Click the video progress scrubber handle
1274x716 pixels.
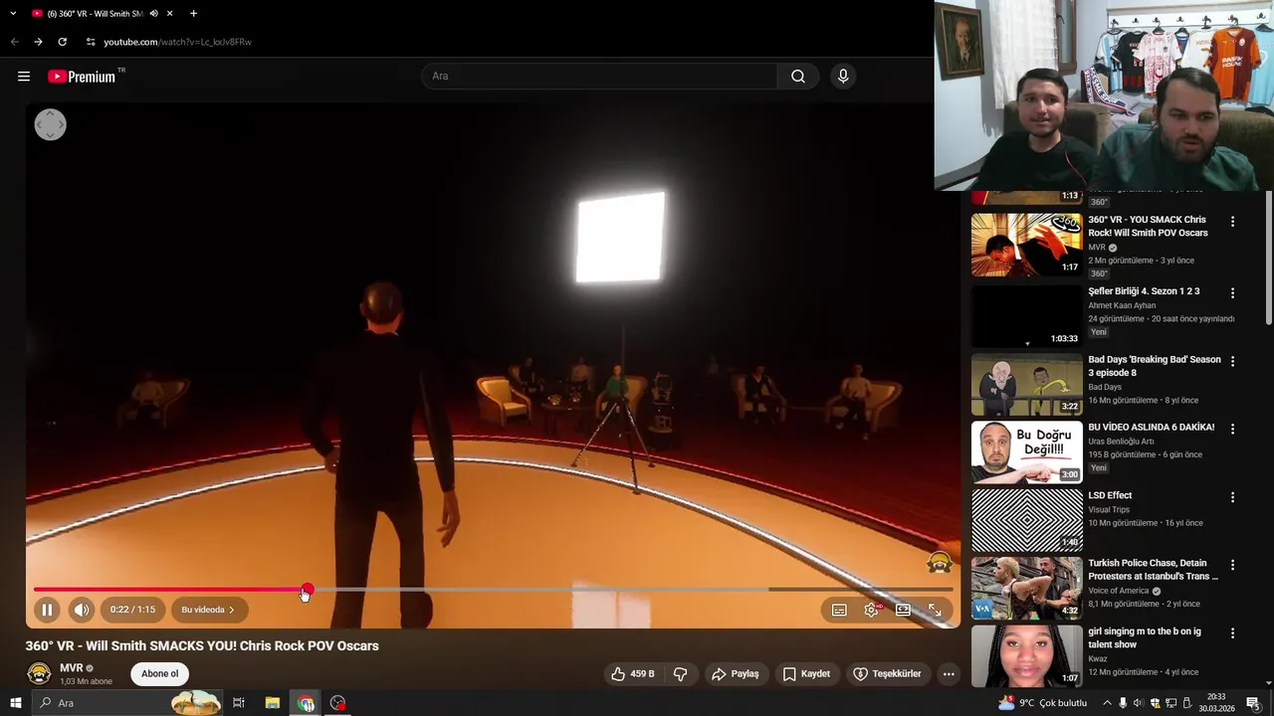click(308, 590)
